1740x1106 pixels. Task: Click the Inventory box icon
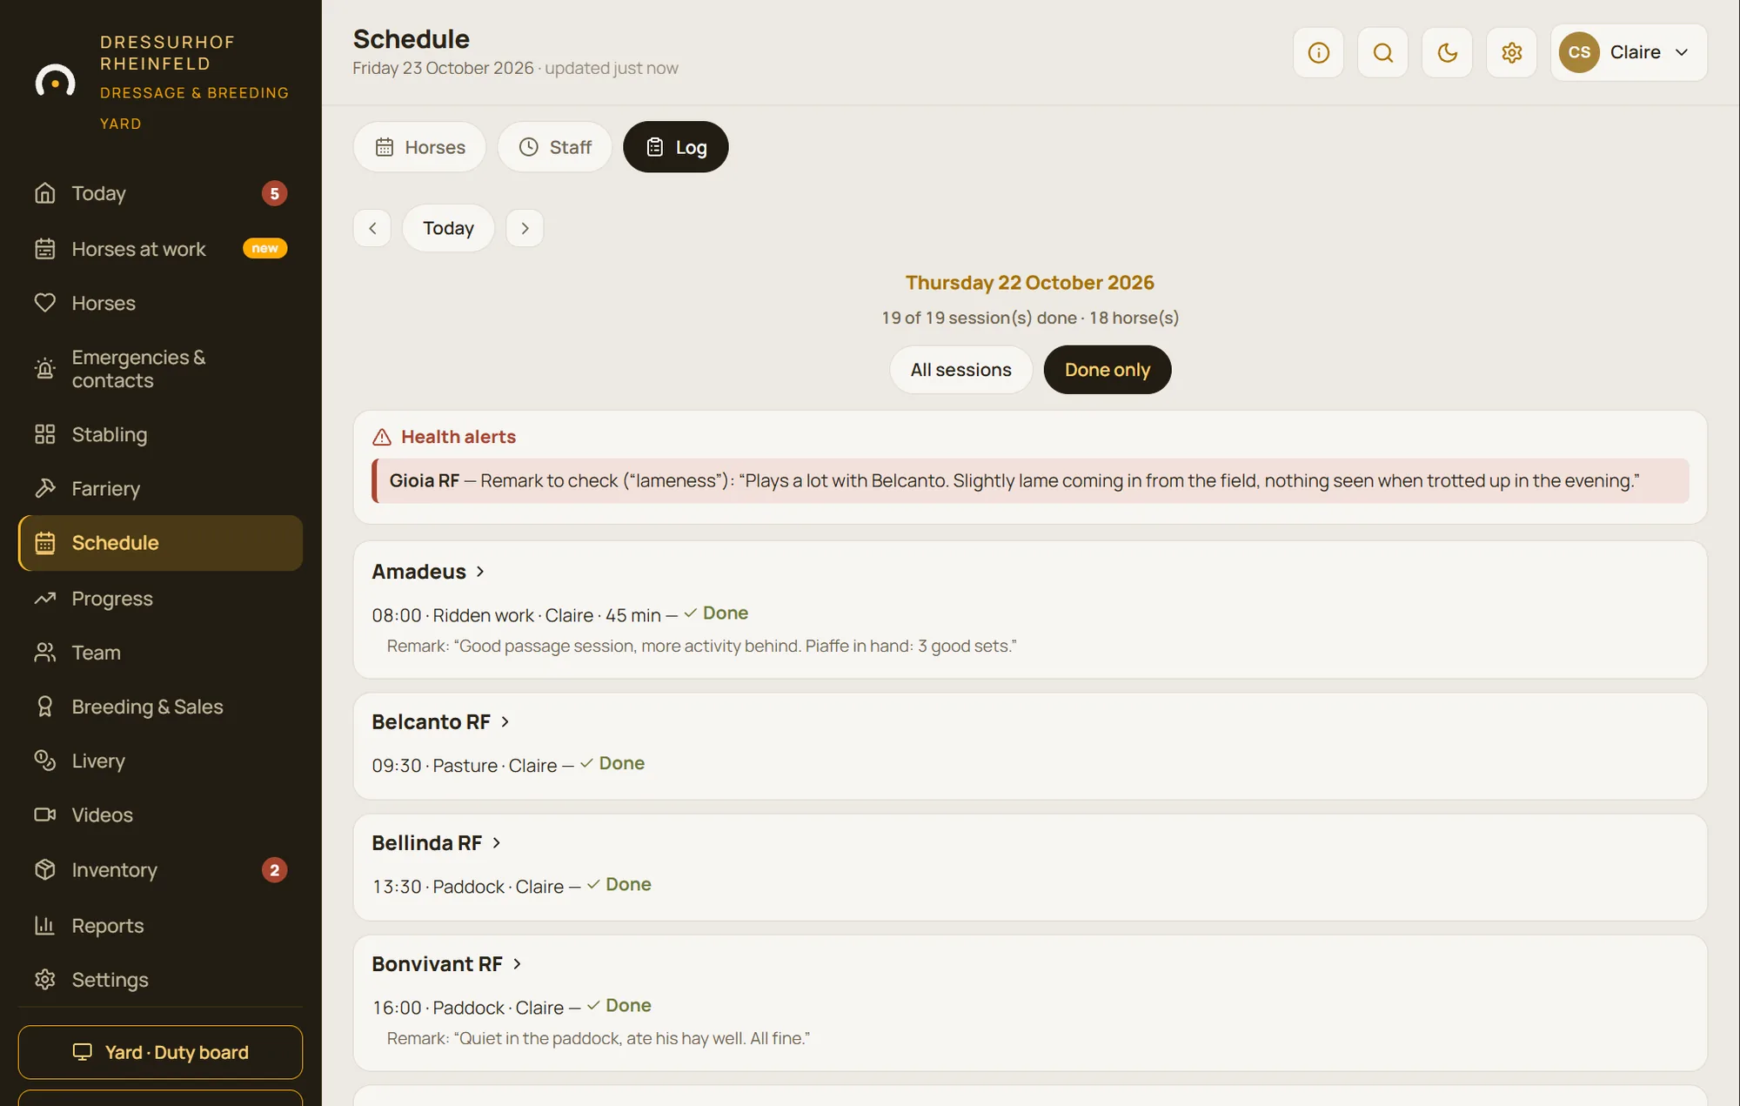click(x=45, y=869)
